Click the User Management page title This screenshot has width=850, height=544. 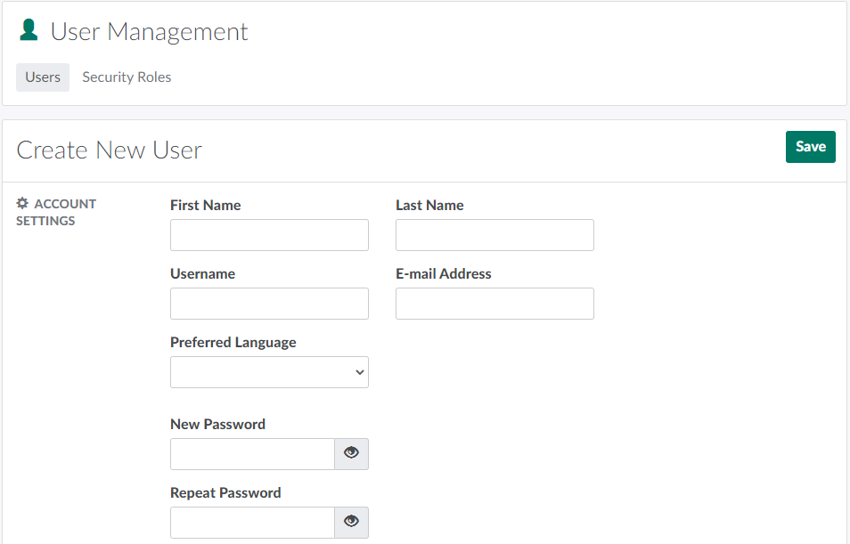point(149,32)
